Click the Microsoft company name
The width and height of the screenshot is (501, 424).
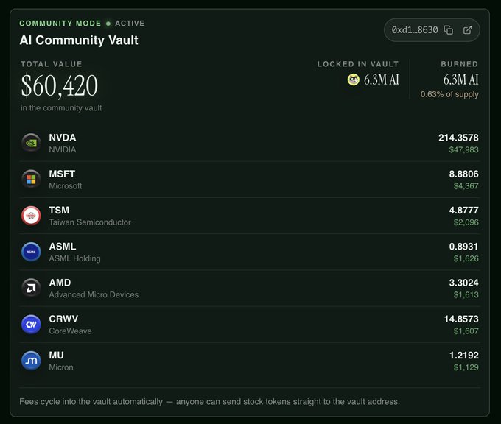[66, 185]
